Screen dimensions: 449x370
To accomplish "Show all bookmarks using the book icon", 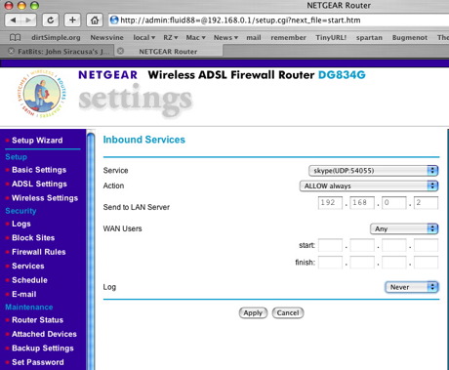I will (x=15, y=37).
